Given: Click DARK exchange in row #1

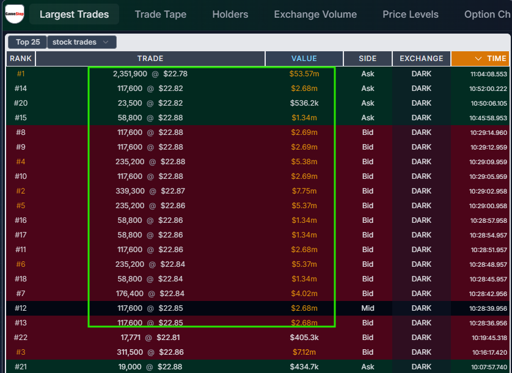Looking at the screenshot, I should (x=422, y=74).
